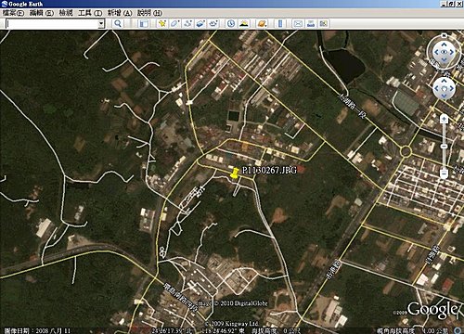Click the P1130267.JPG placemark label

click(x=269, y=170)
